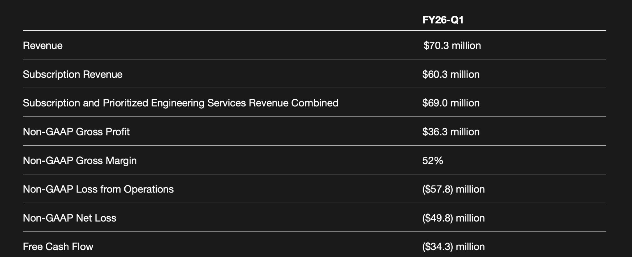This screenshot has height=257, width=632.
Task: Select the $60.3 million value
Action: pos(451,74)
